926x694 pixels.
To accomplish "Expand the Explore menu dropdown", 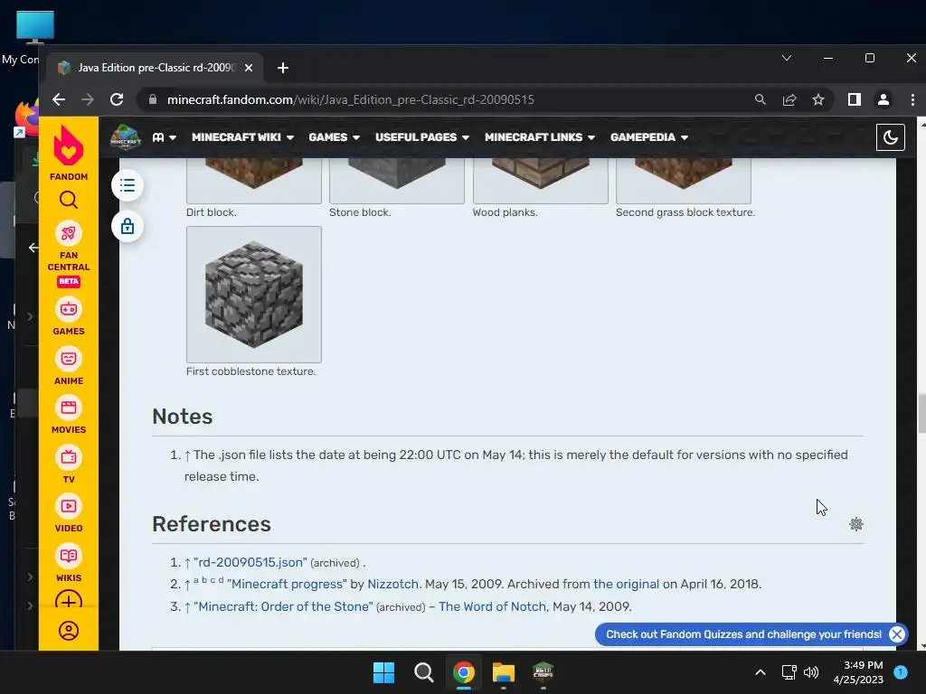I will 165,137.
